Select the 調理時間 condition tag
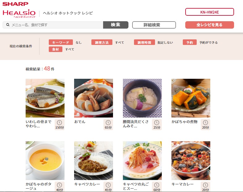The width and height of the screenshot is (243, 192). (x=144, y=42)
